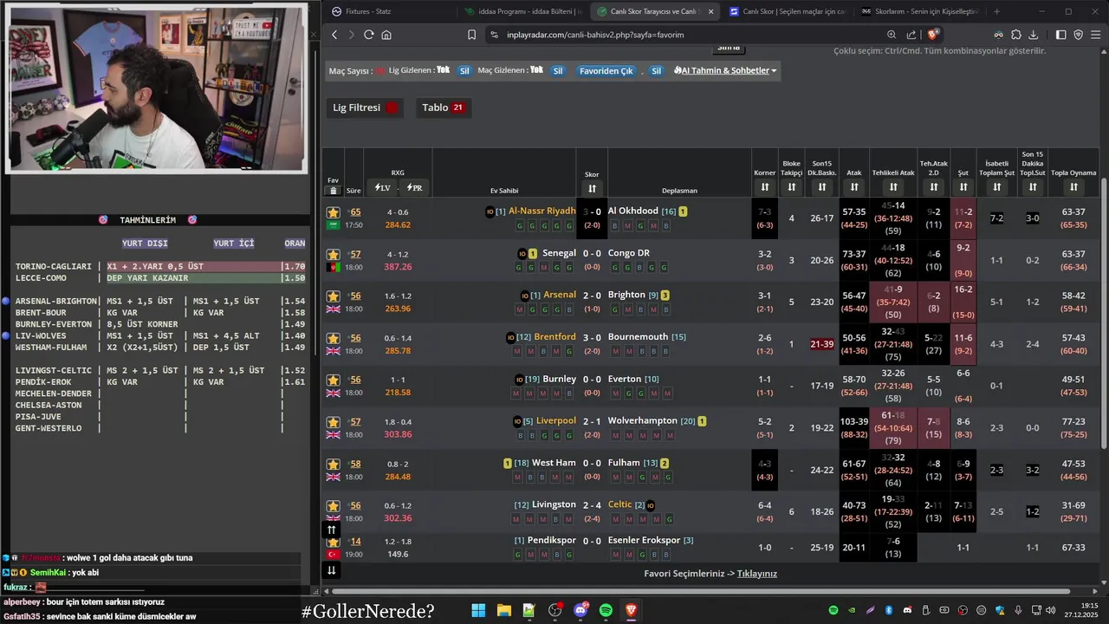Image resolution: width=1109 pixels, height=624 pixels.
Task: Click the address bar URL
Action: pyautogui.click(x=595, y=35)
